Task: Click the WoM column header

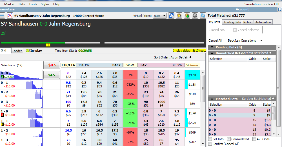Action: pyautogui.click(x=130, y=65)
